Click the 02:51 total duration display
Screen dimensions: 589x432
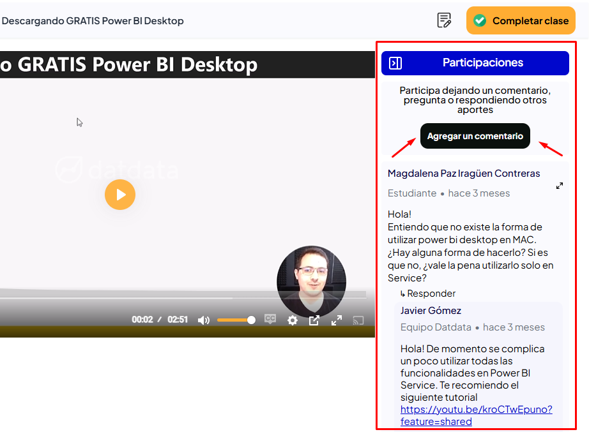tap(178, 320)
